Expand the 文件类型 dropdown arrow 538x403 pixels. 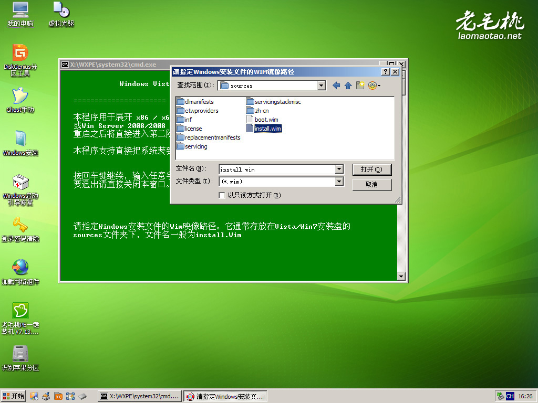click(339, 181)
